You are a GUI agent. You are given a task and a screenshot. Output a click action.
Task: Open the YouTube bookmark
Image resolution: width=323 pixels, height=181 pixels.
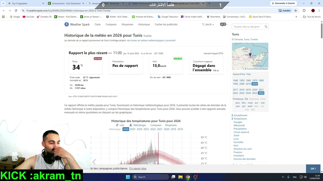point(28,17)
